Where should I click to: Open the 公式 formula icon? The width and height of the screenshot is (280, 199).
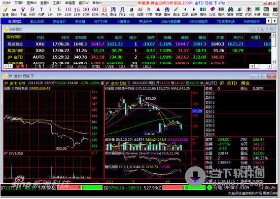[x=212, y=12]
